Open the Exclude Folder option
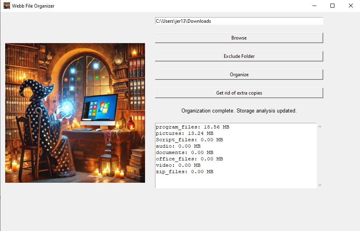The image size is (360, 231). 239,56
